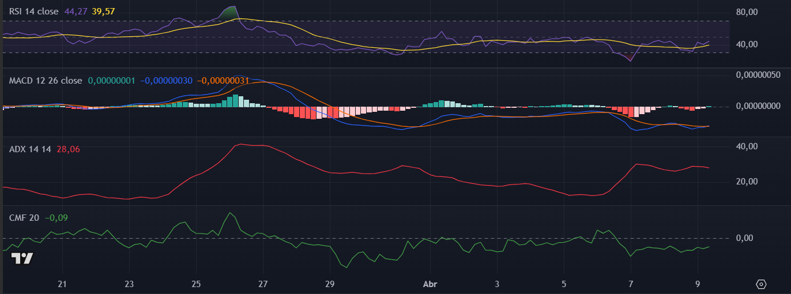The height and width of the screenshot is (294, 791).
Task: Click the MACD signal value −0,00000031
Action: click(x=223, y=81)
